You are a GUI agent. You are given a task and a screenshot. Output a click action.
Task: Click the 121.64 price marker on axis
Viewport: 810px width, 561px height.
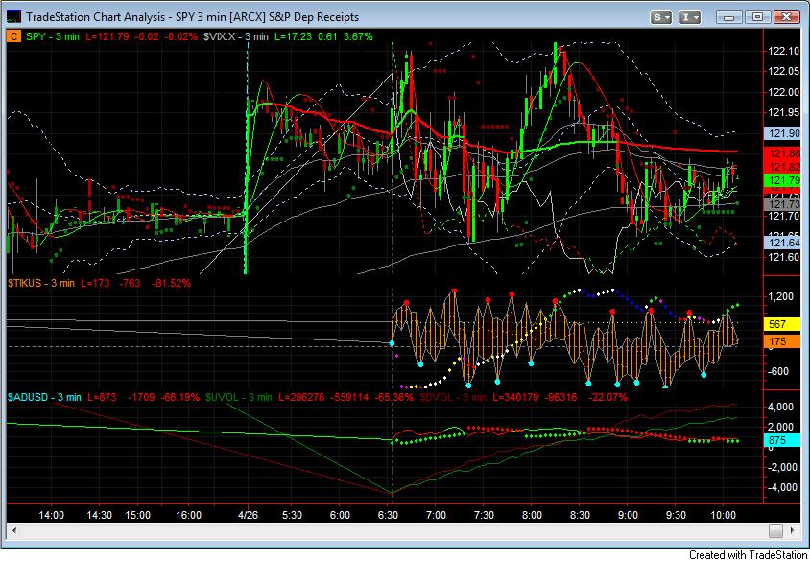(784, 243)
